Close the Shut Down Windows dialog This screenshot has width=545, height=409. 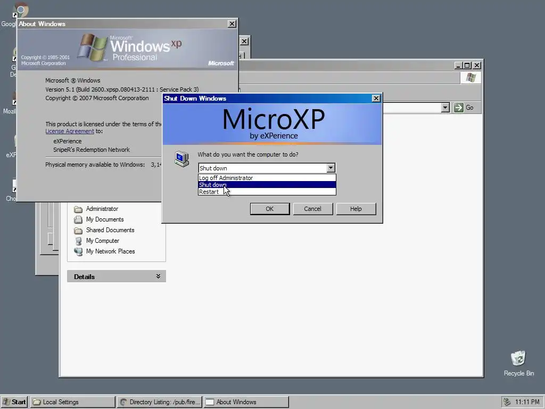[376, 99]
